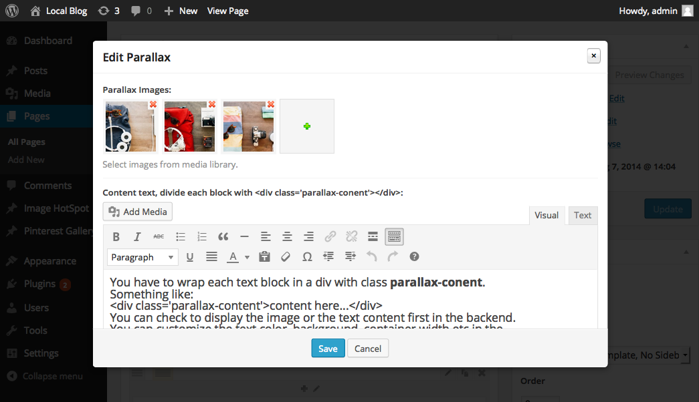The image size is (699, 402).
Task: Insert a special character (omega)
Action: [307, 256]
